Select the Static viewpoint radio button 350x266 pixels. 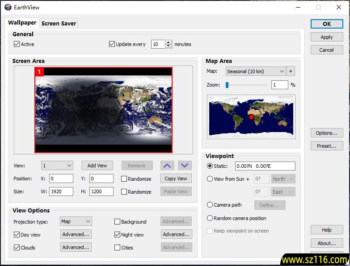pos(210,166)
